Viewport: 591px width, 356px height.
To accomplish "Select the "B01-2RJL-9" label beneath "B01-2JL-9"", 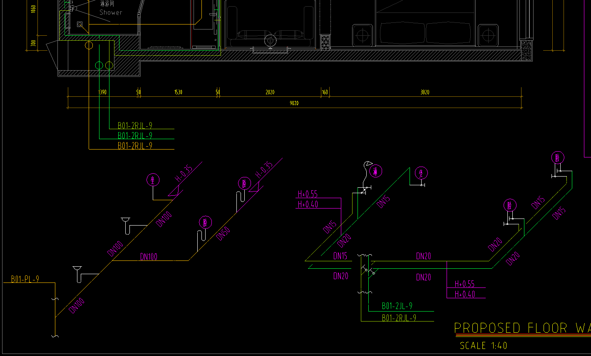I will click(x=399, y=318).
